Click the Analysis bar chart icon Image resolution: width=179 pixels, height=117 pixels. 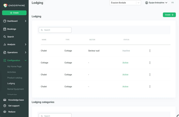pyautogui.click(x=5, y=44)
